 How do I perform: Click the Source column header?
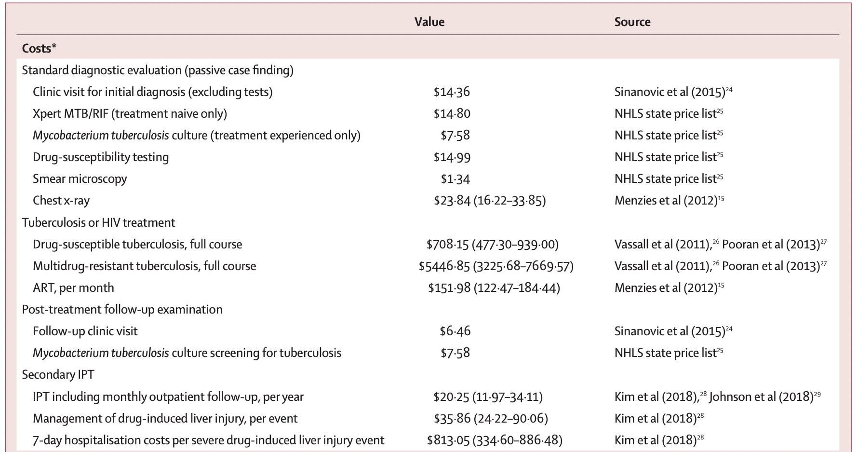pyautogui.click(x=632, y=22)
